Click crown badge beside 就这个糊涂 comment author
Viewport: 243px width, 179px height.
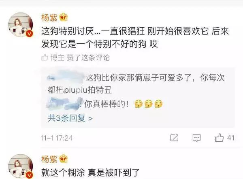click(x=64, y=159)
